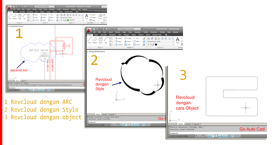Toggle Polar Tracking in third window status bar

(210, 136)
